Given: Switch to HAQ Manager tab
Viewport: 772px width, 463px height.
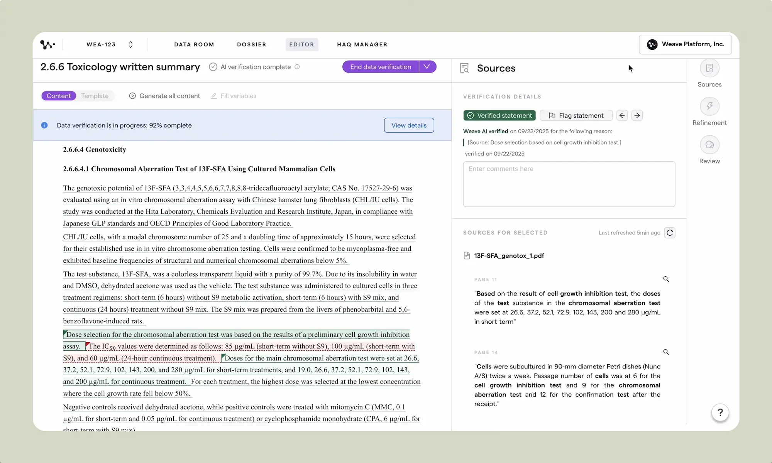Looking at the screenshot, I should click(x=362, y=44).
